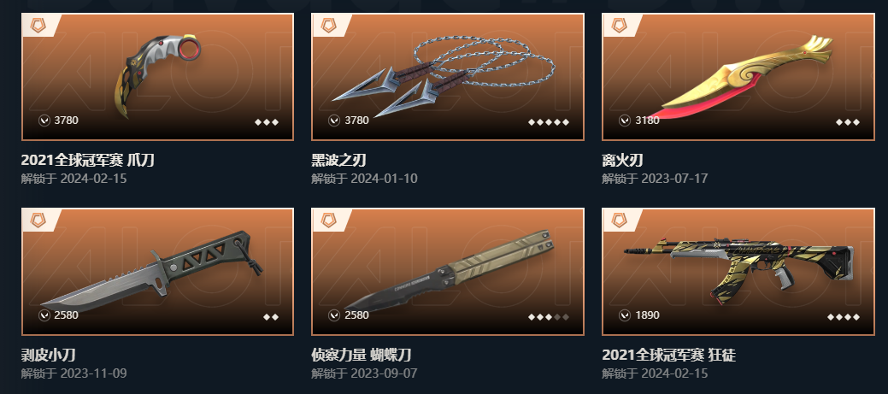
Task: Open the karambit knife skin thumbnail
Action: pos(158,75)
